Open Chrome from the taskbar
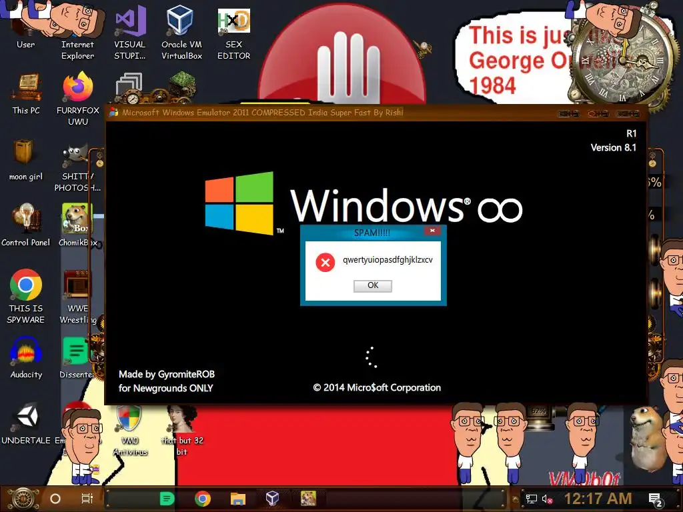This screenshot has height=512, width=683. click(203, 499)
